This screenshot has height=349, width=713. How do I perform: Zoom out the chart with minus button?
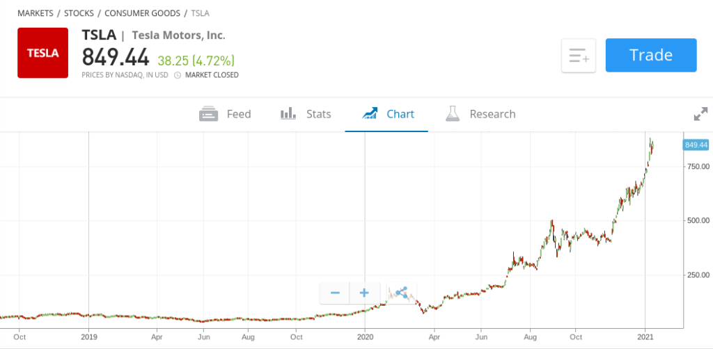(x=335, y=293)
